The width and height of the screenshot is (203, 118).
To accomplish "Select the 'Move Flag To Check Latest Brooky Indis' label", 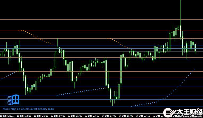I will [28, 109].
